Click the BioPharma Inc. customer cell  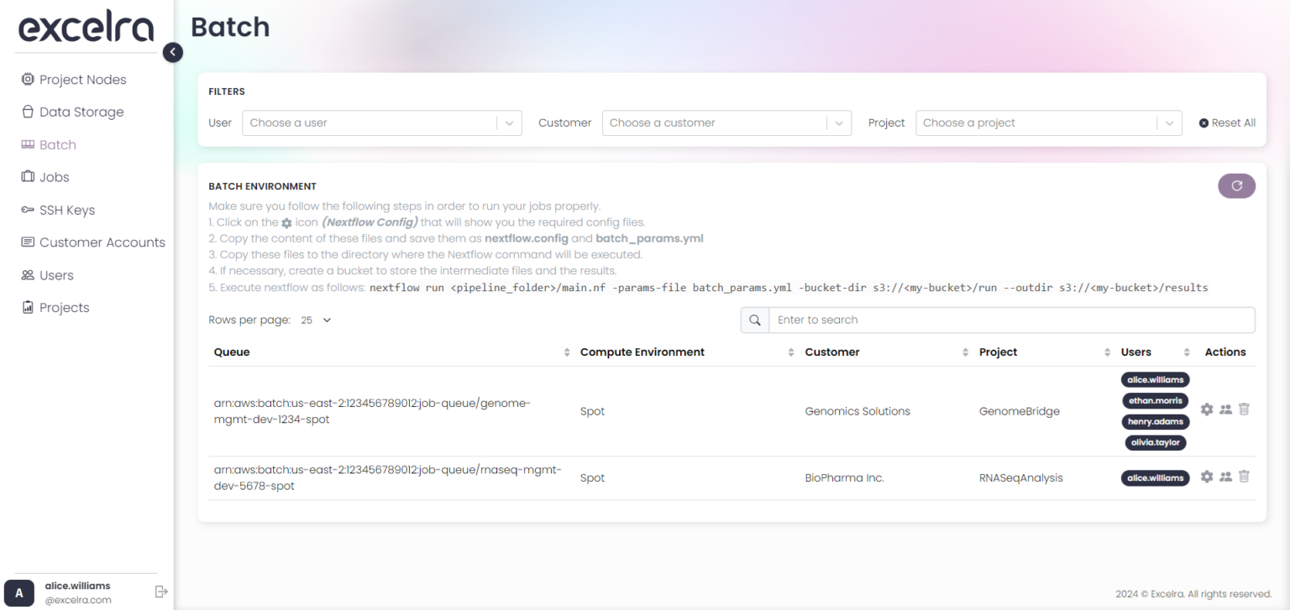click(844, 477)
